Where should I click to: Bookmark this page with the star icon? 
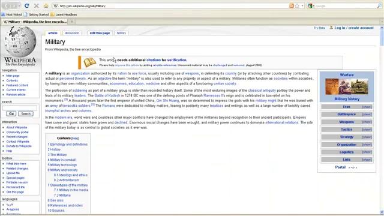click(x=297, y=6)
